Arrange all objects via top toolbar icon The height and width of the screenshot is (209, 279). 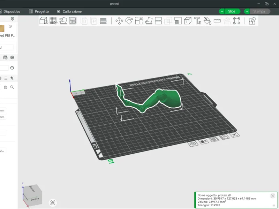(x=73, y=21)
